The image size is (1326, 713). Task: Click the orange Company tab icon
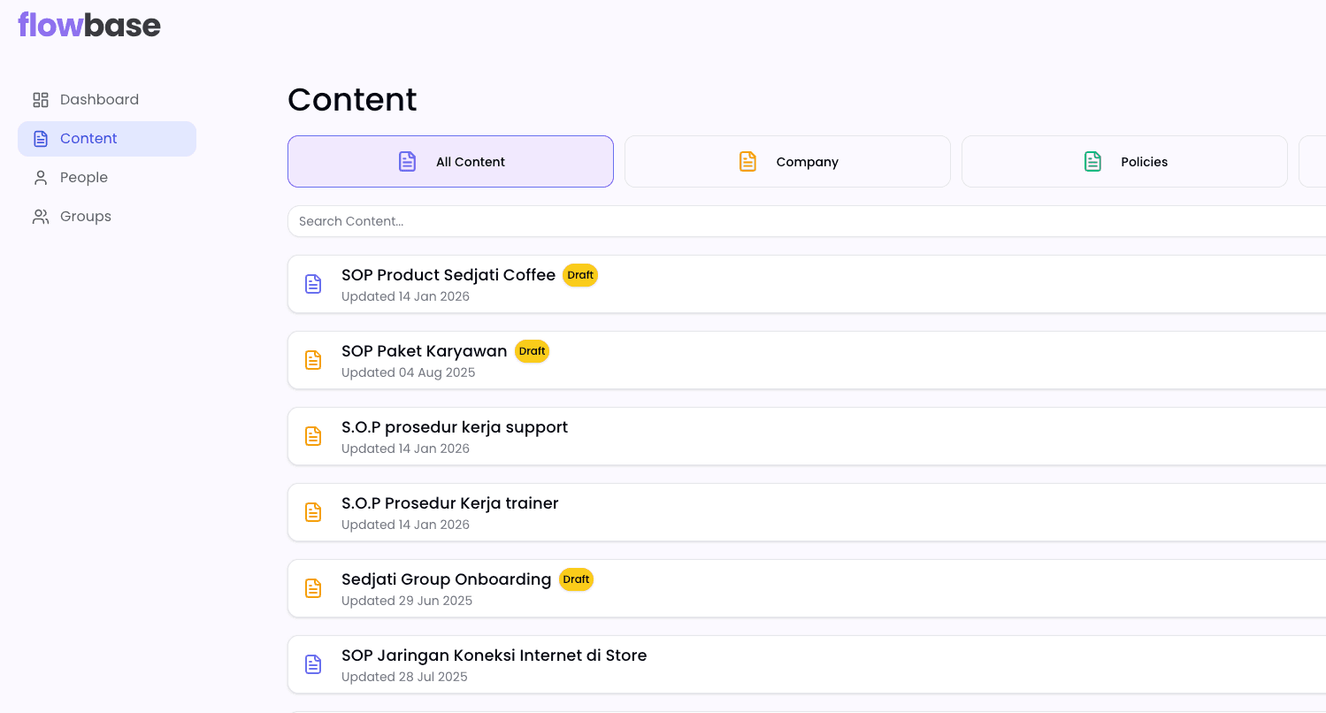(747, 162)
